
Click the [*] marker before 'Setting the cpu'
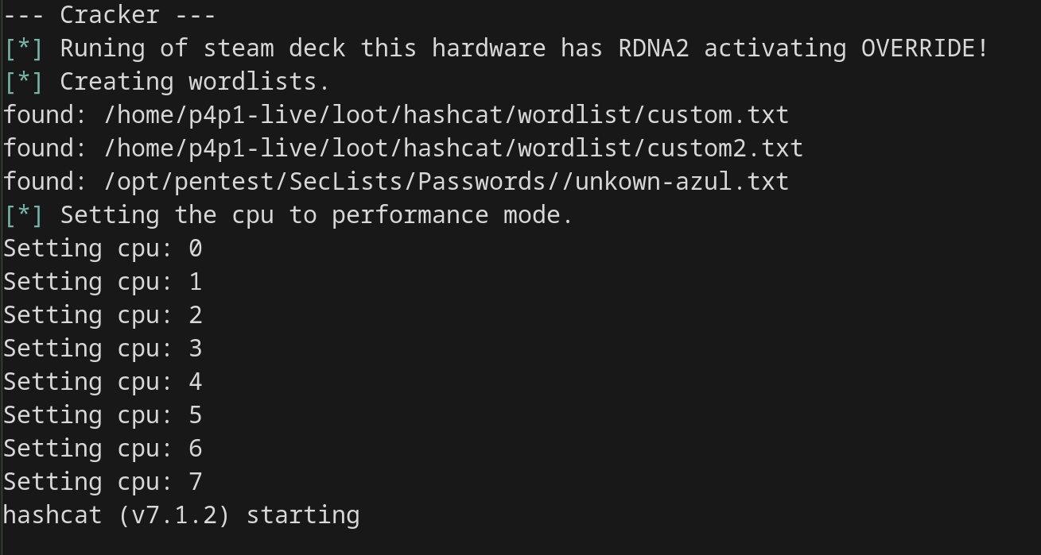(23, 214)
